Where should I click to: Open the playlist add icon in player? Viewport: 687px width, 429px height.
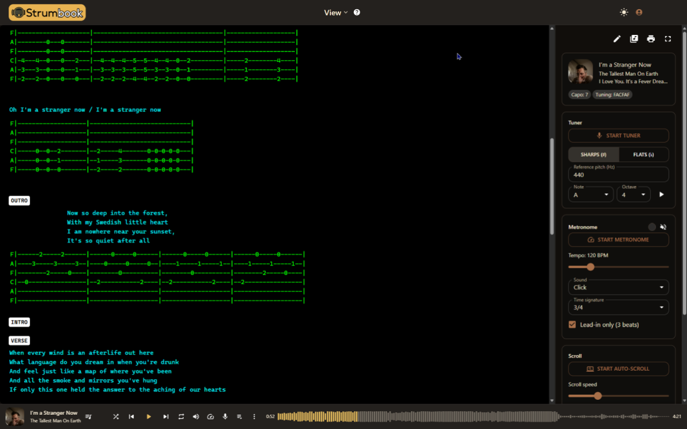239,416
